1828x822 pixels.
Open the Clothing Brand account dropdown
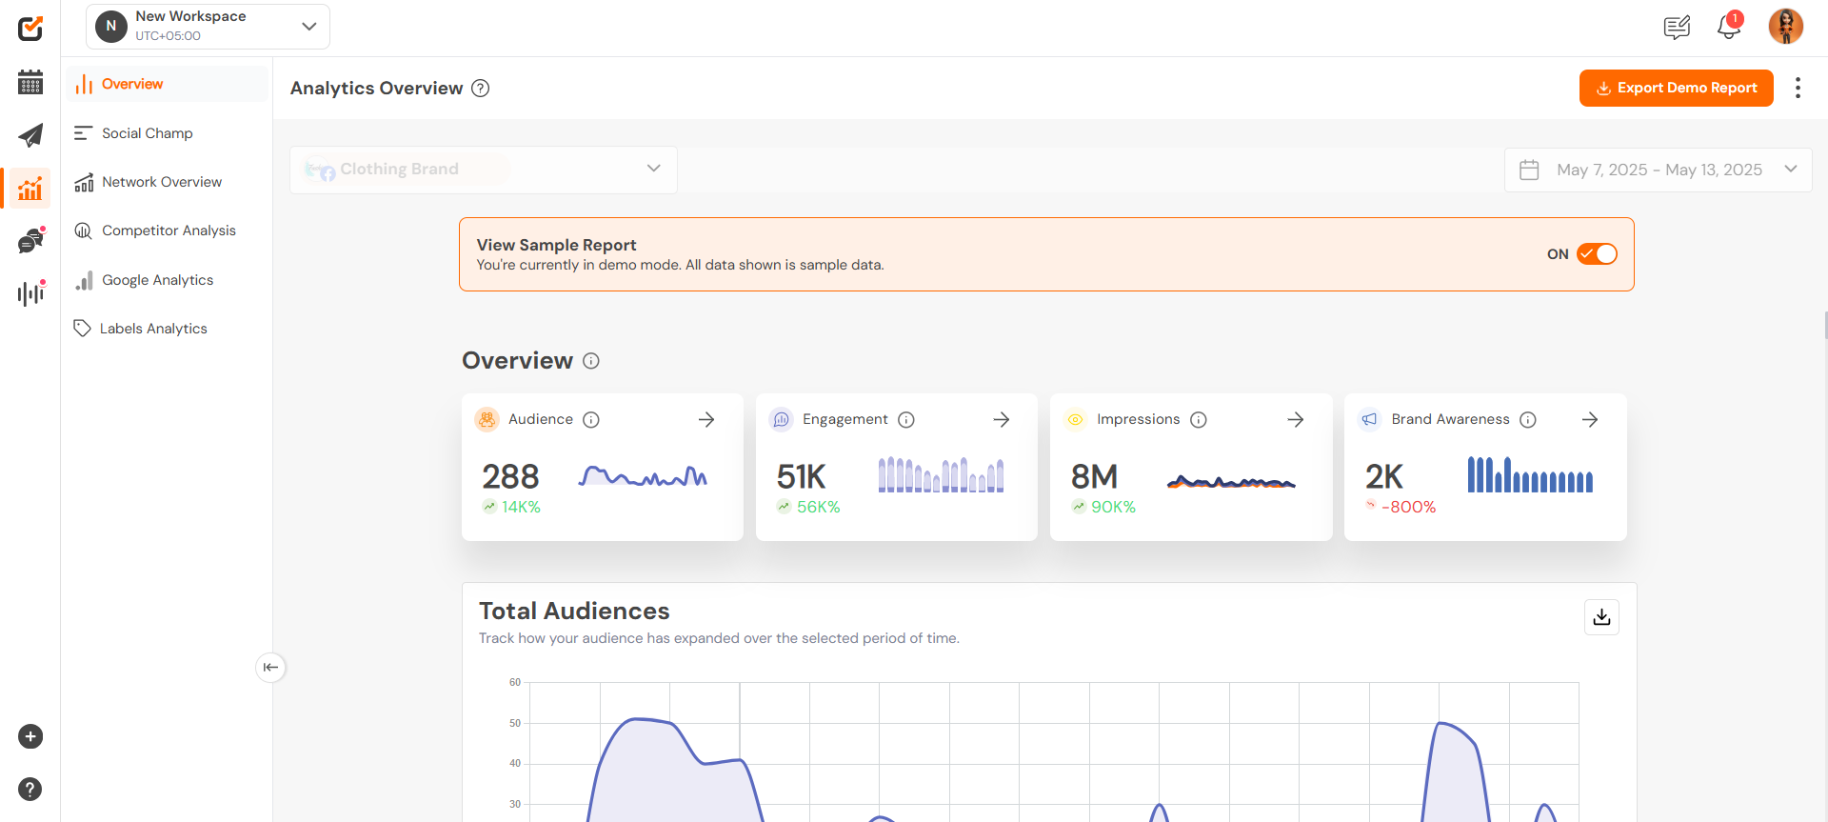tap(484, 170)
